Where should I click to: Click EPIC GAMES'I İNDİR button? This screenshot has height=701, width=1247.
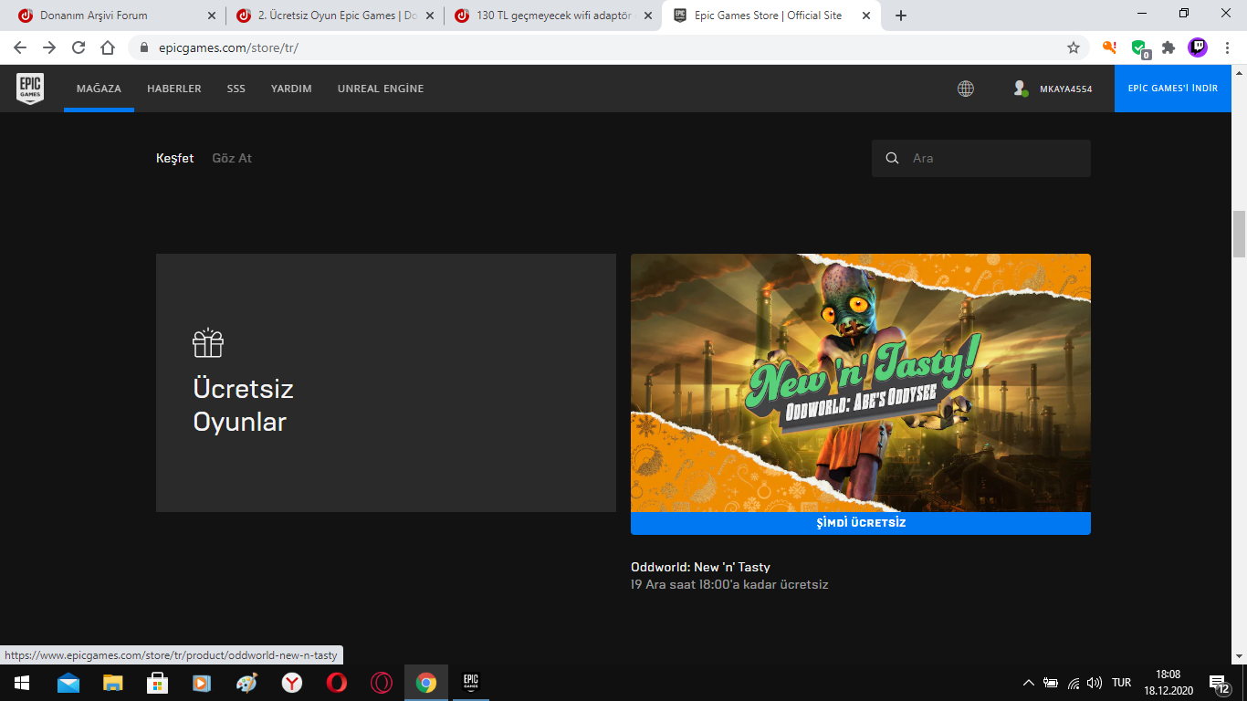1173,89
